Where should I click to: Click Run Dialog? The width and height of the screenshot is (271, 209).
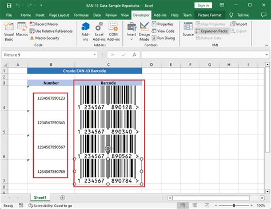(164, 38)
